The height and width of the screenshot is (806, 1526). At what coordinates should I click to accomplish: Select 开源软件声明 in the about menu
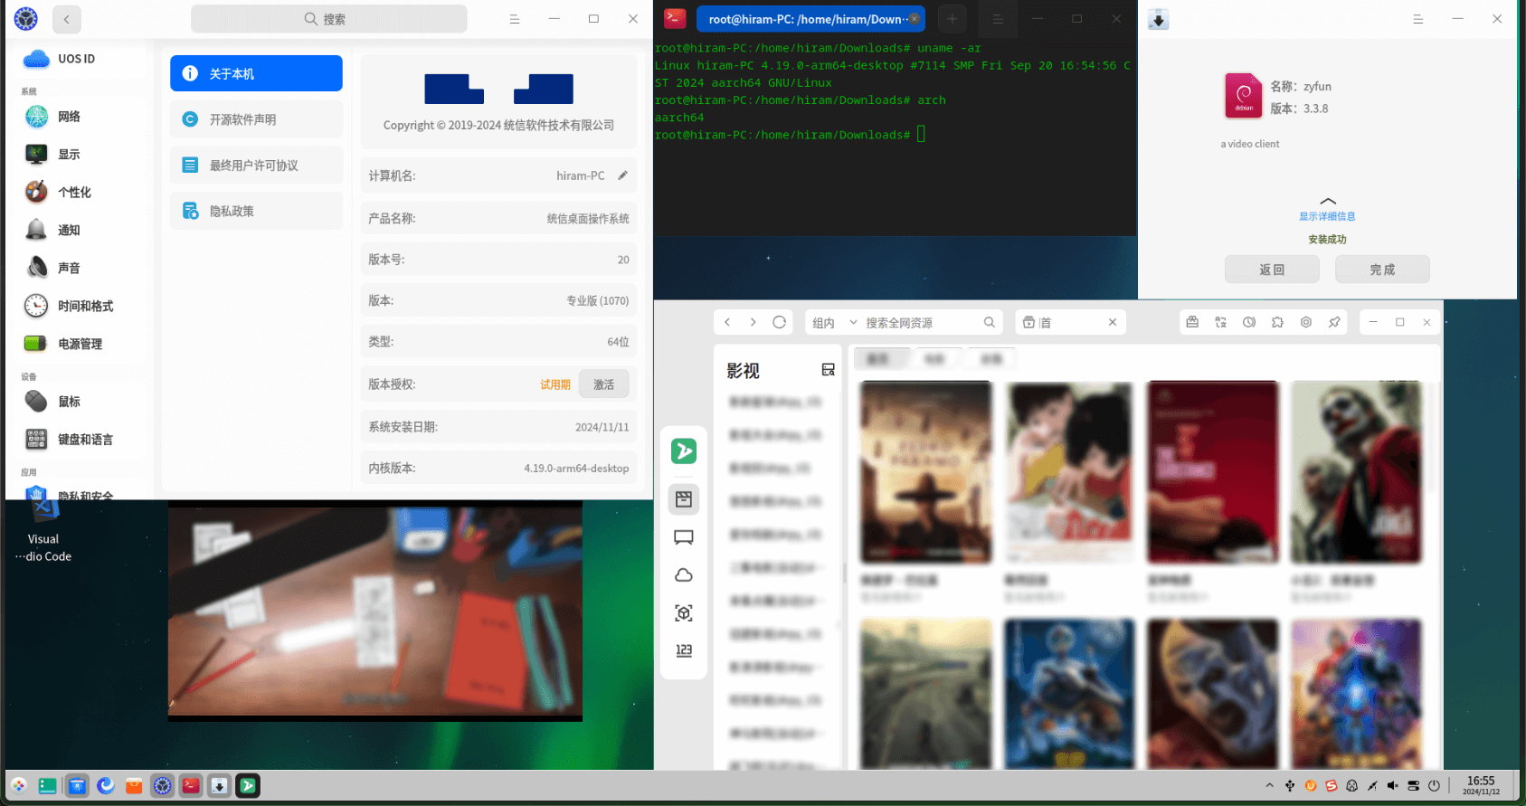coord(256,119)
